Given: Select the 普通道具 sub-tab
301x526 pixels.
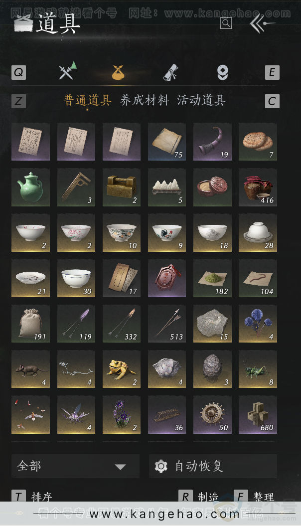Looking at the screenshot, I should [88, 100].
